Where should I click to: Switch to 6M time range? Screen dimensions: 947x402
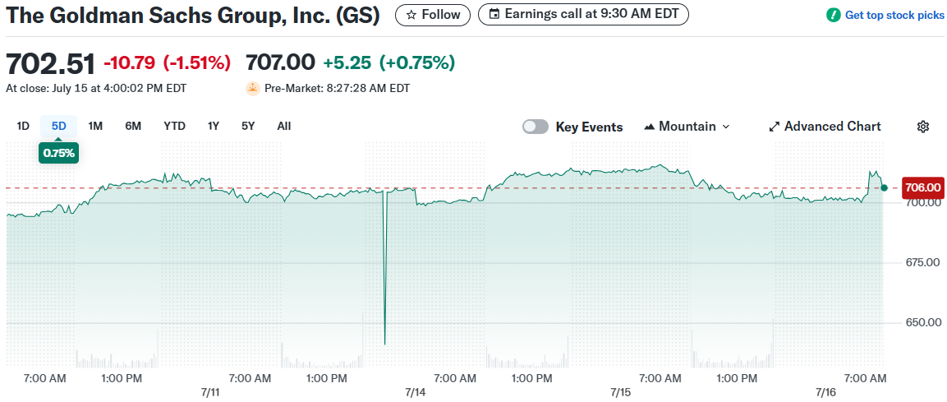click(133, 126)
